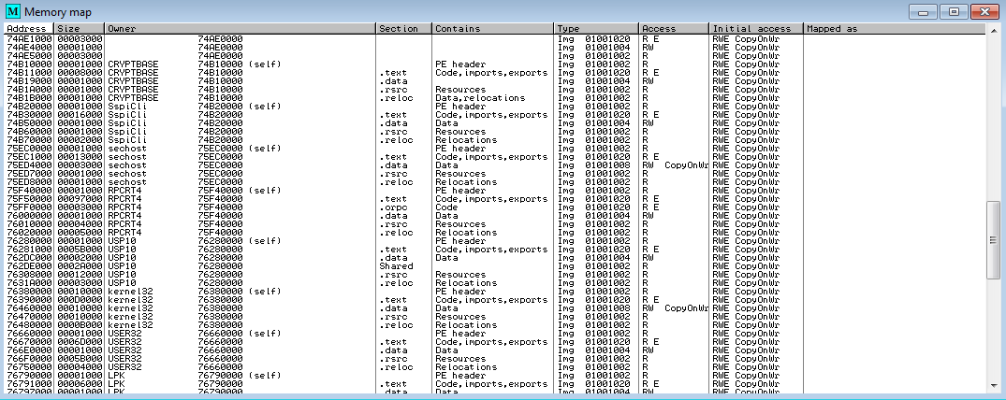Select the CRYPTBASE .reloc row 74B1B000
This screenshot has height=400, width=1006.
click(495, 98)
